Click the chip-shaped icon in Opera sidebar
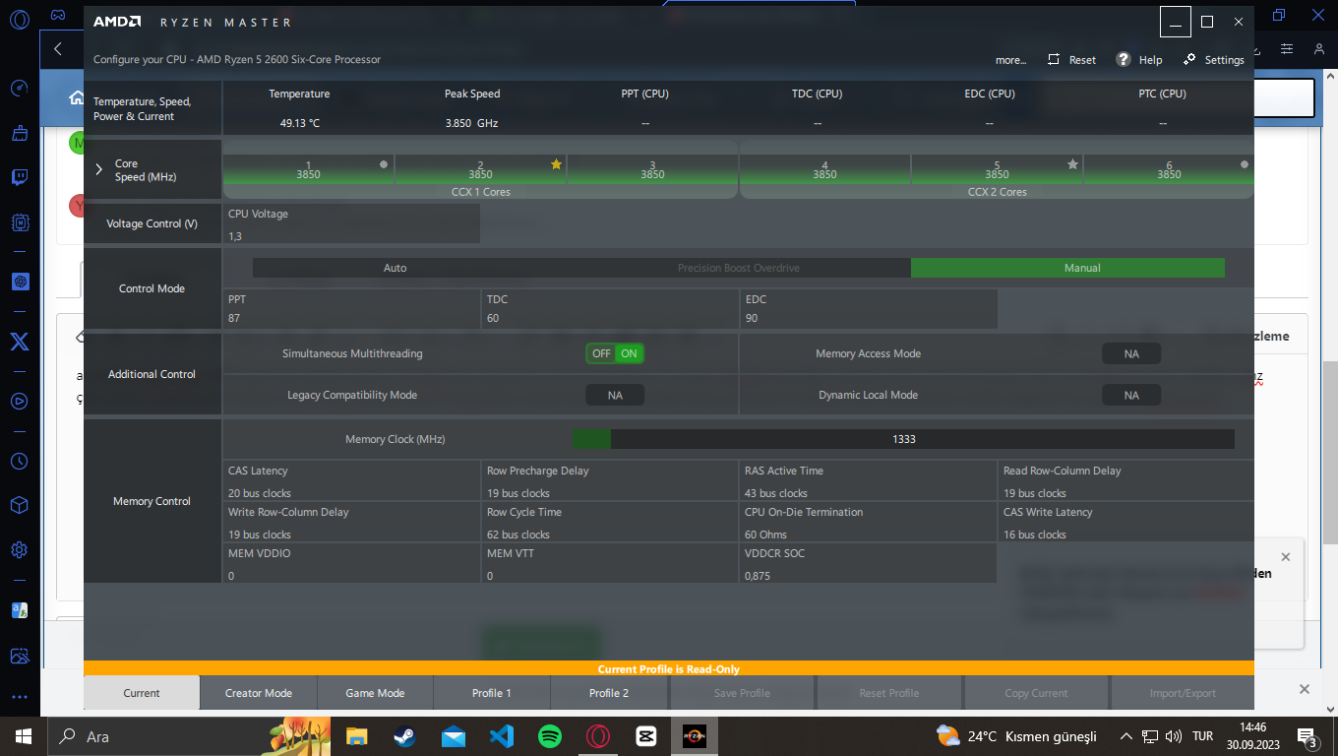Screen dimensions: 1338x756 (20, 222)
